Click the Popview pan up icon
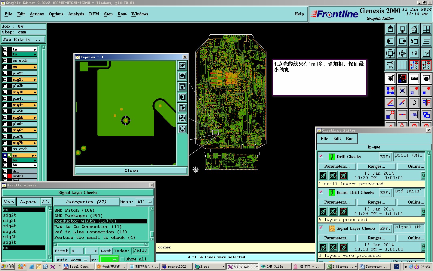433x271 pixels. 182,76
